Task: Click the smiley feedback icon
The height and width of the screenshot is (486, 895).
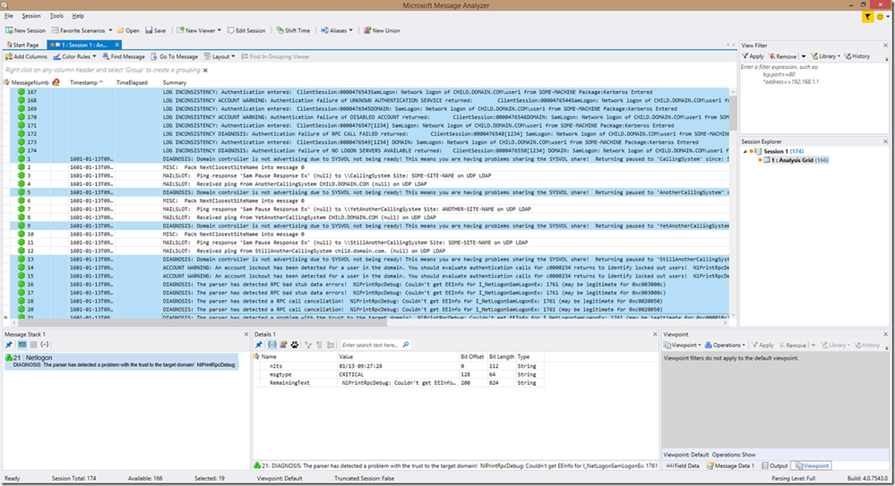Action: [880, 17]
